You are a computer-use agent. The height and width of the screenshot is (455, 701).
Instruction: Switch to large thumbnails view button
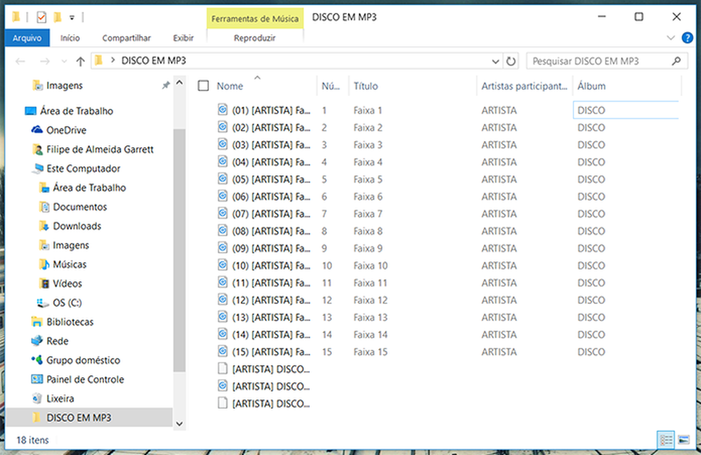pos(683,439)
